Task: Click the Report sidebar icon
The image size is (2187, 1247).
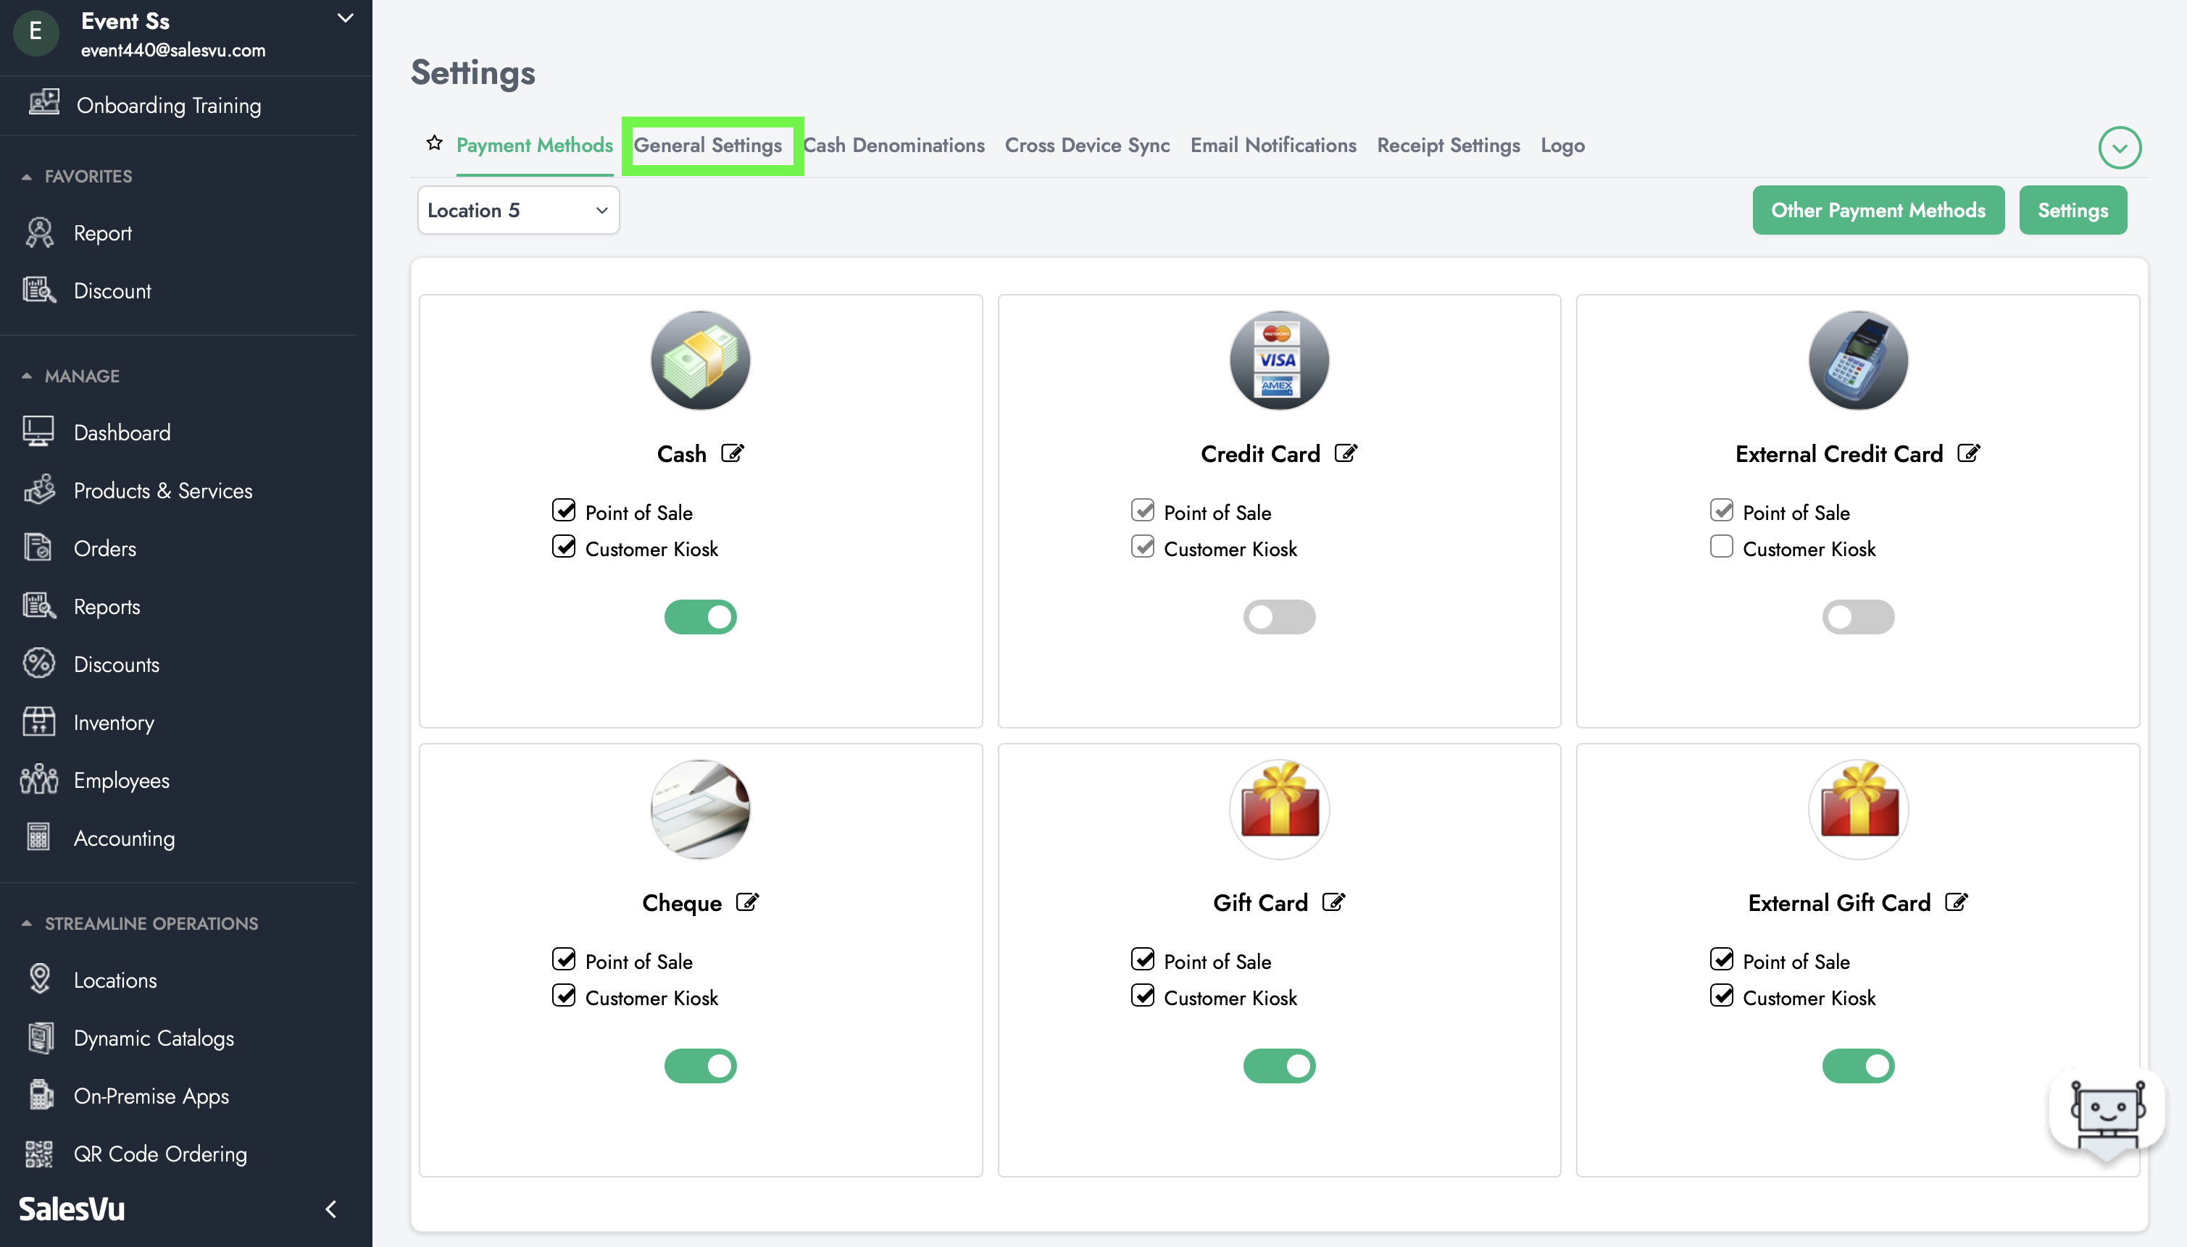Action: point(41,231)
